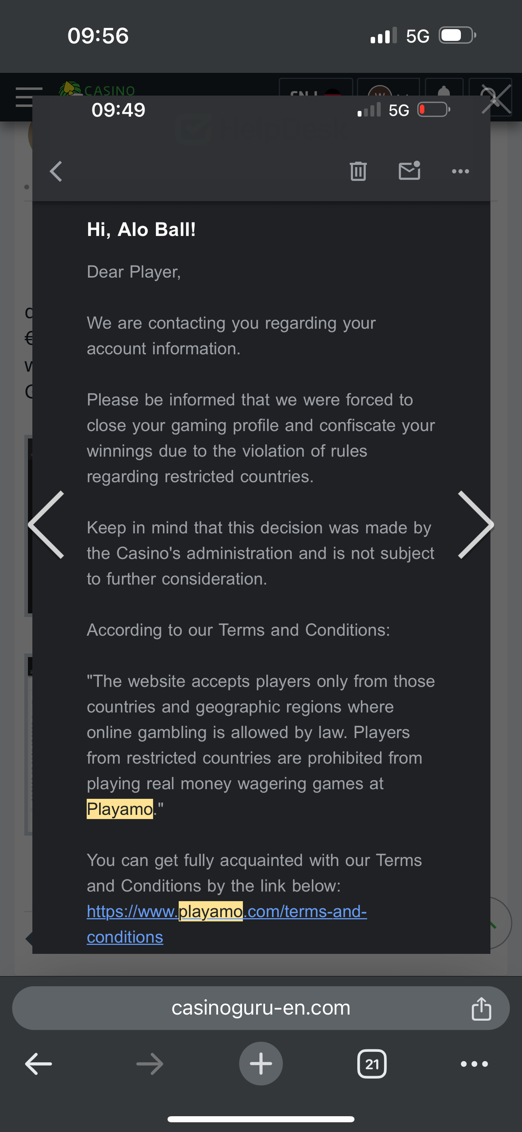
Task: Tap the mark-as-unread envelope icon
Action: (x=409, y=171)
